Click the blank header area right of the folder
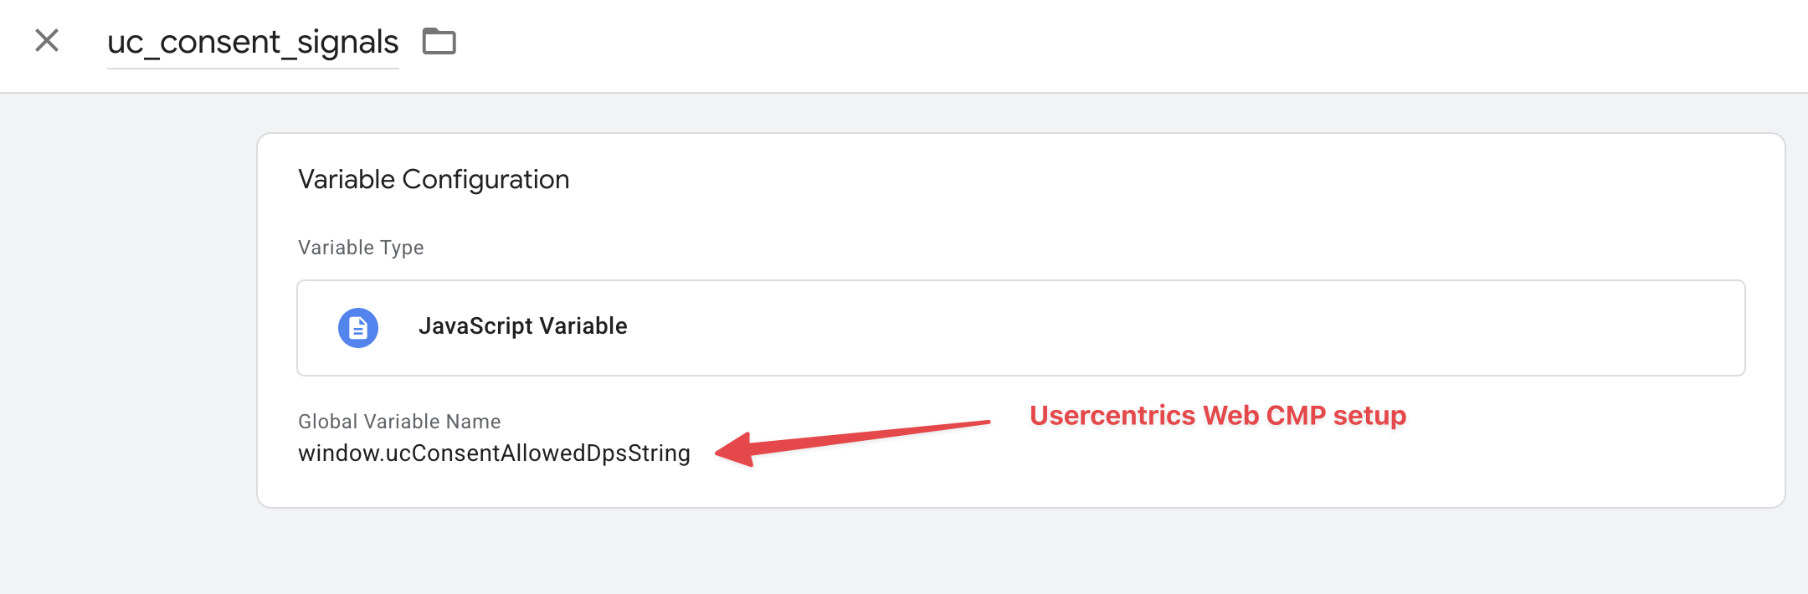Viewport: 1808px width, 594px height. tap(1088, 44)
